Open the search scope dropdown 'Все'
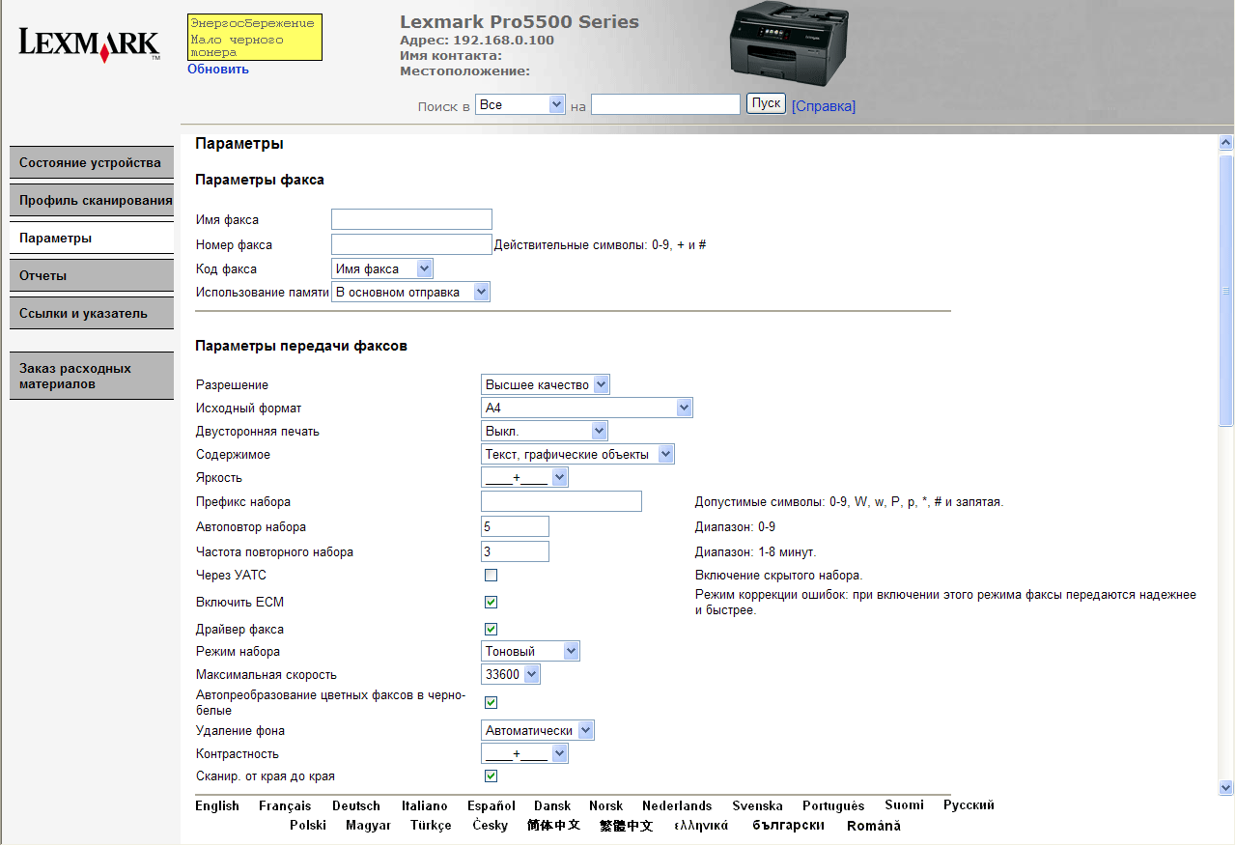This screenshot has width=1236, height=846. (x=520, y=104)
